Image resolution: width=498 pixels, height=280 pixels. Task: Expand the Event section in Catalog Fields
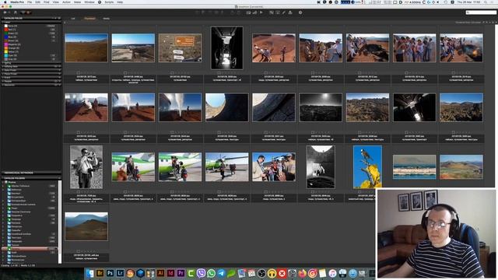(2, 78)
